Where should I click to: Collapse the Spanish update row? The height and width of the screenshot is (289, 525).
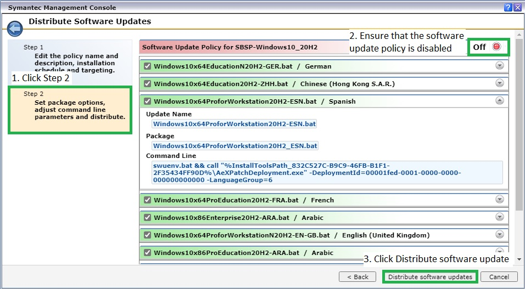[500, 100]
